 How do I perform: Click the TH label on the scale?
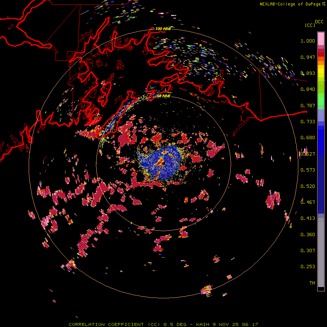tap(312, 283)
